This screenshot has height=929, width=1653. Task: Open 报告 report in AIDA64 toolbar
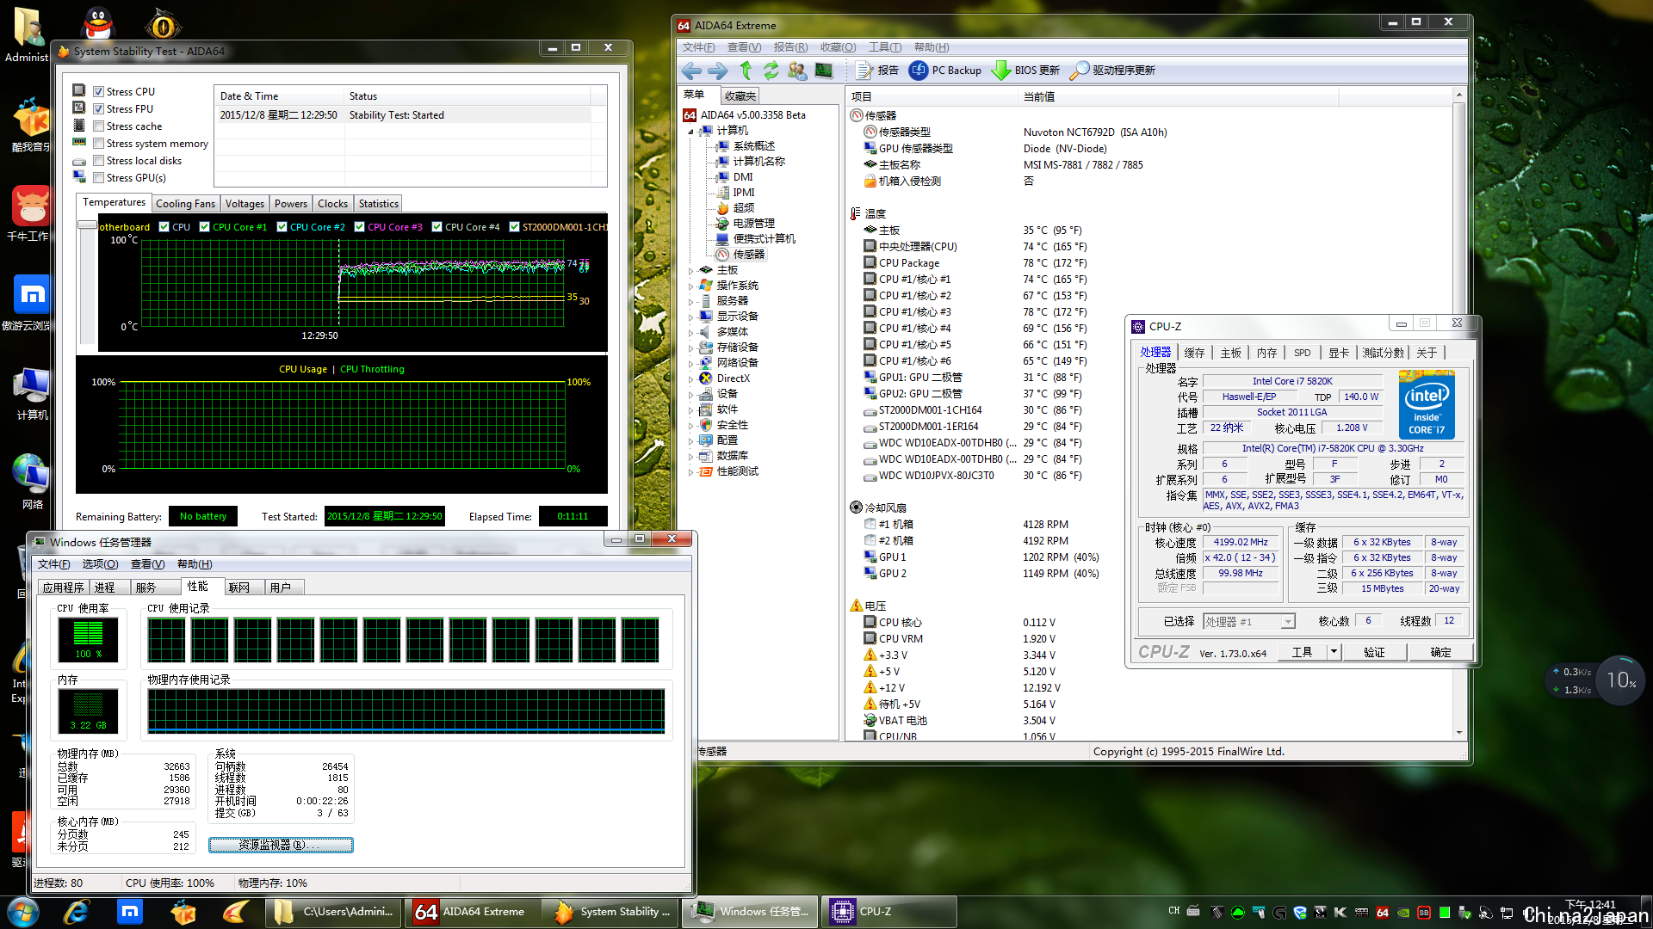tap(878, 71)
